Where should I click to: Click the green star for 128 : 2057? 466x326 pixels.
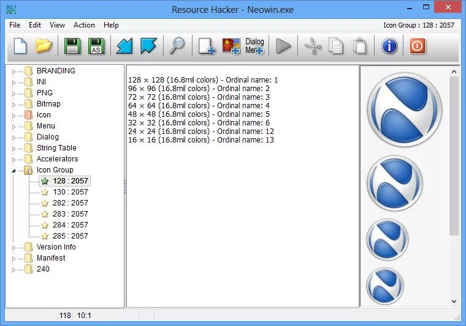tap(45, 181)
